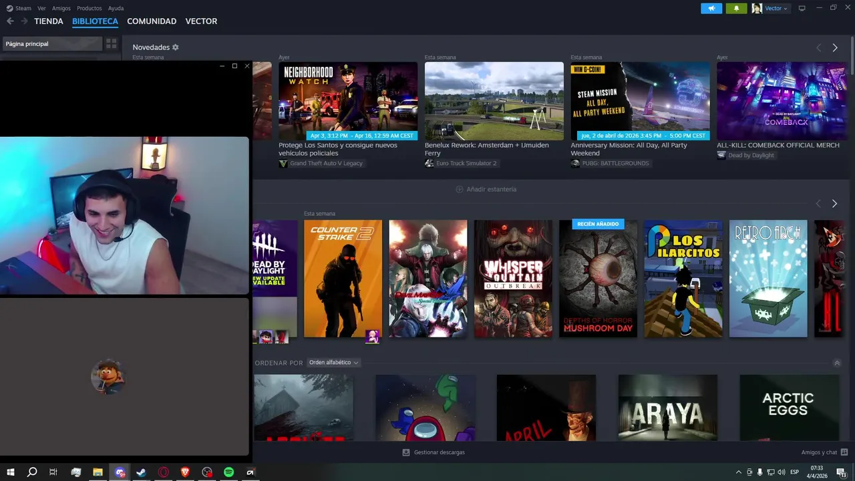Viewport: 855px width, 481px height.
Task: Open the Big Picture mode monitor icon
Action: pyautogui.click(x=802, y=8)
